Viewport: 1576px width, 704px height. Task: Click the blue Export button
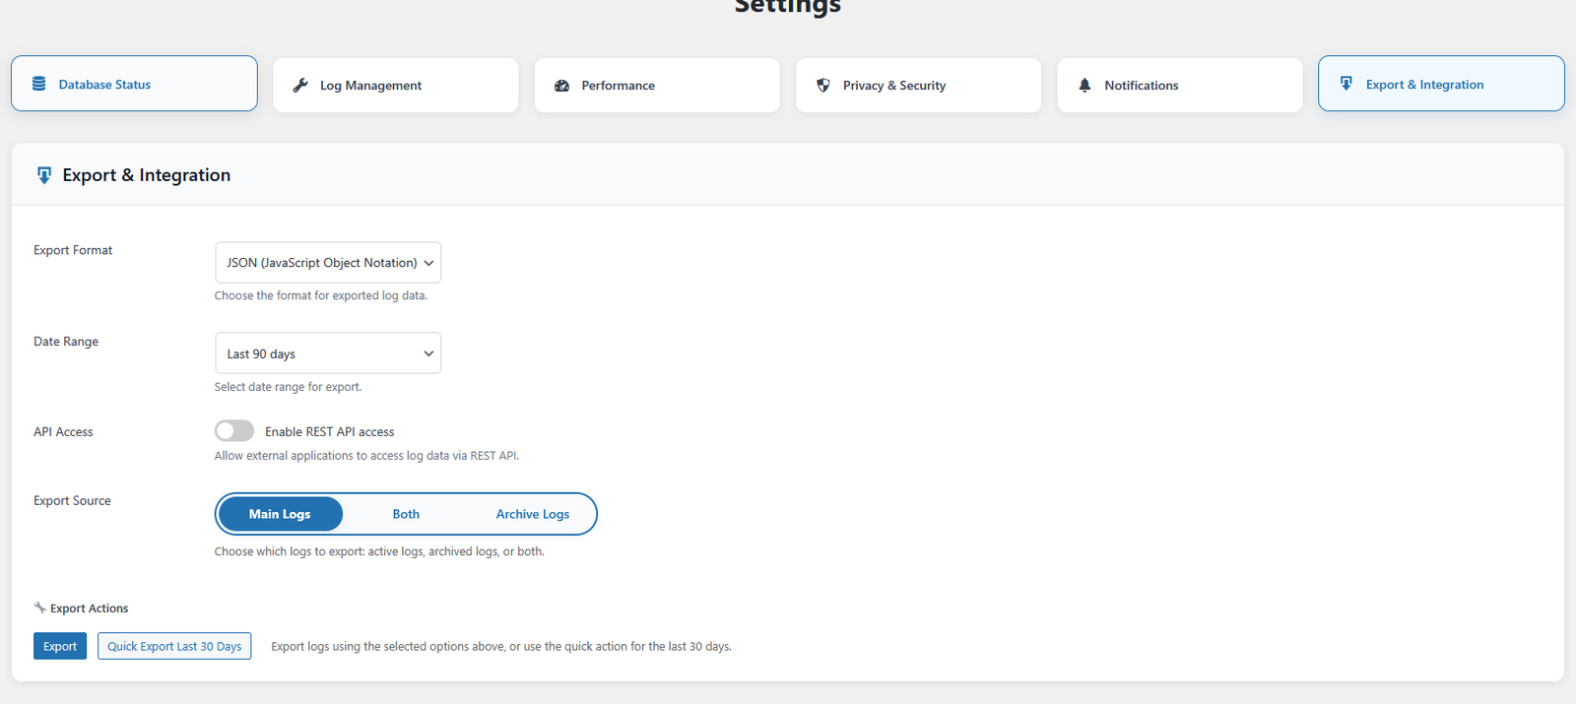(60, 646)
